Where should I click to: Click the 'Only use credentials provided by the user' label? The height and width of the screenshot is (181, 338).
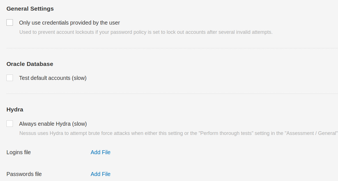pyautogui.click(x=69, y=23)
